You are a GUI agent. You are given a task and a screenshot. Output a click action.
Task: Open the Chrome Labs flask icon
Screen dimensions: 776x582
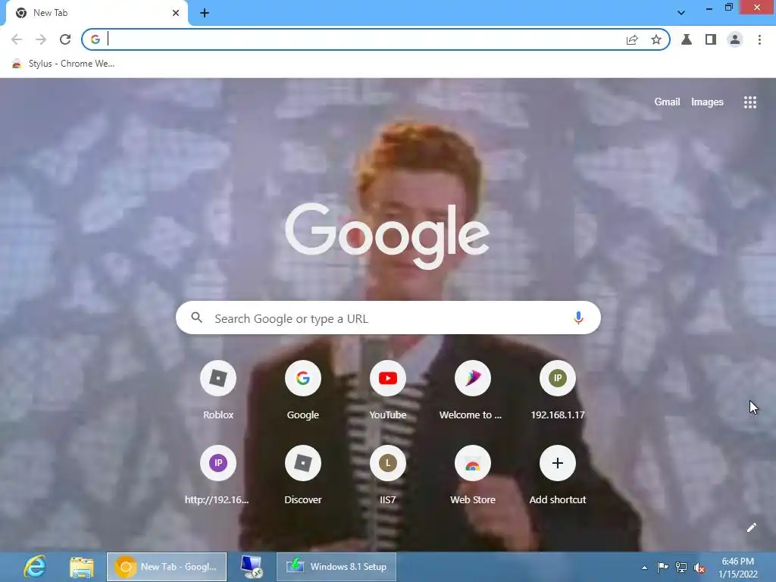click(687, 39)
